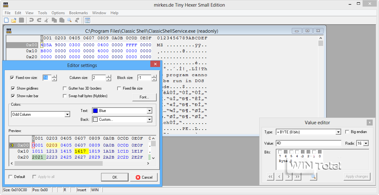Click the Replace arrows toolbar icon
The image size is (379, 195).
point(77,20)
